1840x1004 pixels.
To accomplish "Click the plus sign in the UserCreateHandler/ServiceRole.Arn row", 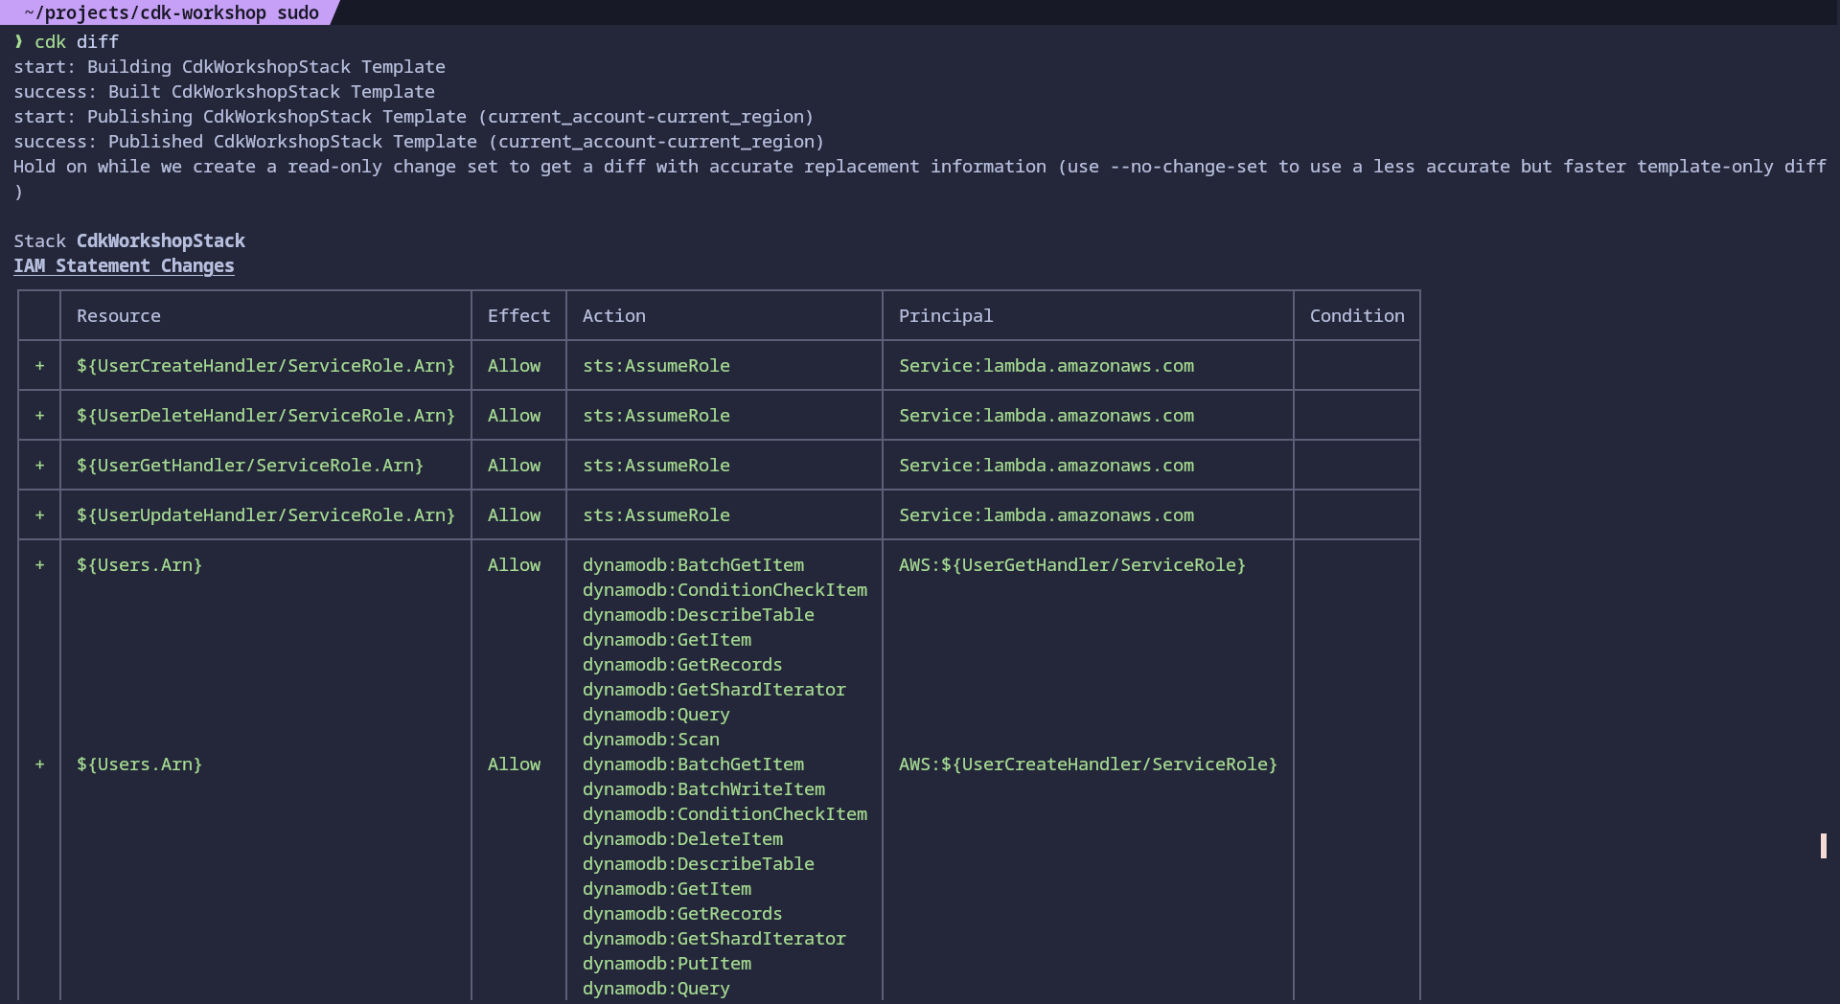I will [39, 366].
